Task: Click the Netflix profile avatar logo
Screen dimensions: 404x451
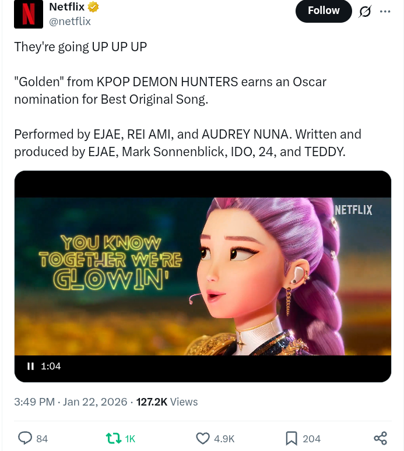Action: tap(29, 14)
